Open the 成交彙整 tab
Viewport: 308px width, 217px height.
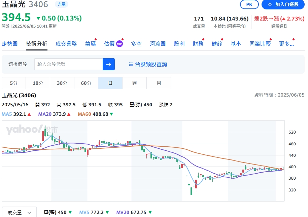[x=66, y=44]
